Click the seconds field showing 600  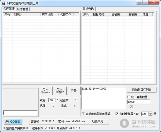pyautogui.click(x=145, y=114)
